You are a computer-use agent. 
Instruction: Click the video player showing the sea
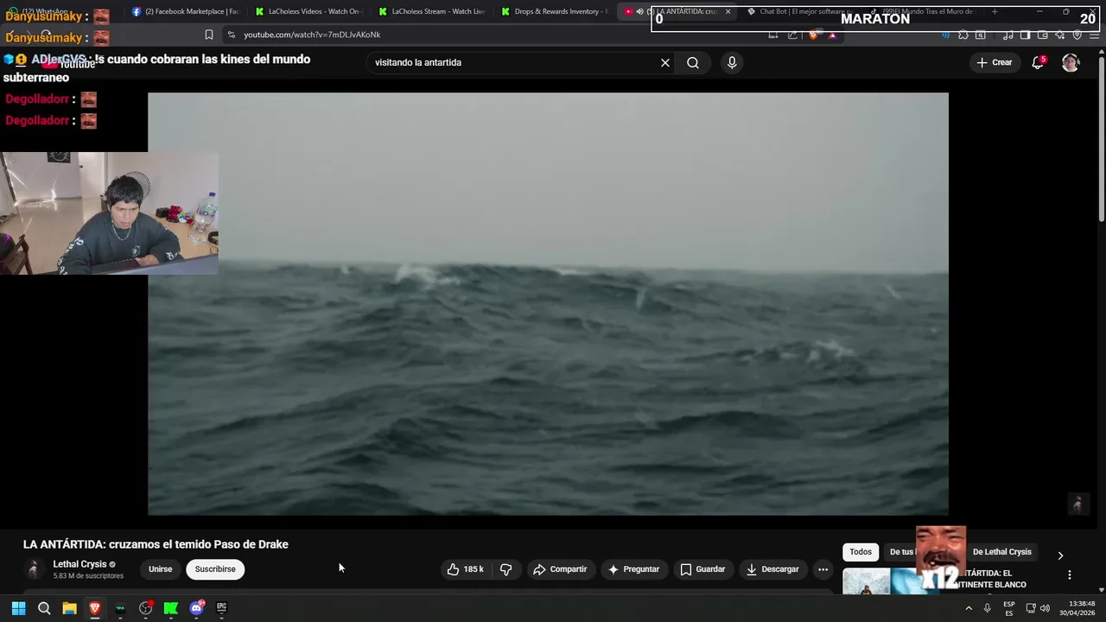(548, 304)
